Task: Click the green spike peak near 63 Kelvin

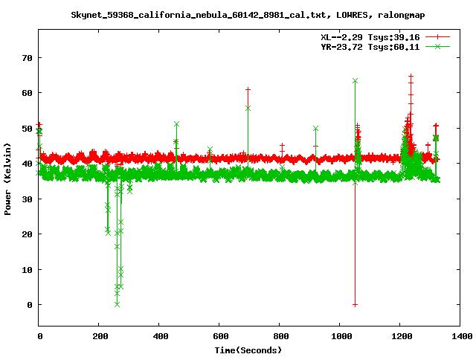Action: (x=355, y=81)
